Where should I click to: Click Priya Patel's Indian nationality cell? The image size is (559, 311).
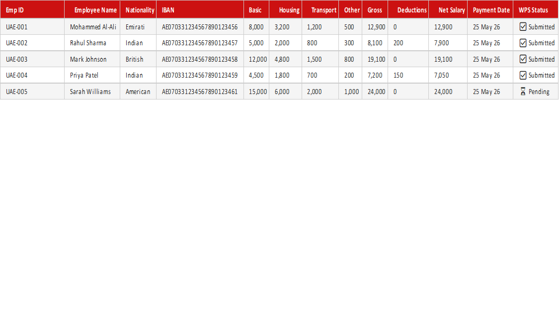click(138, 75)
